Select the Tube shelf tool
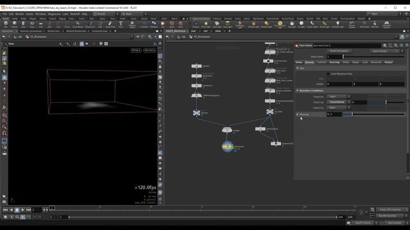Screen dimensions: 410x230 click(x=23, y=24)
